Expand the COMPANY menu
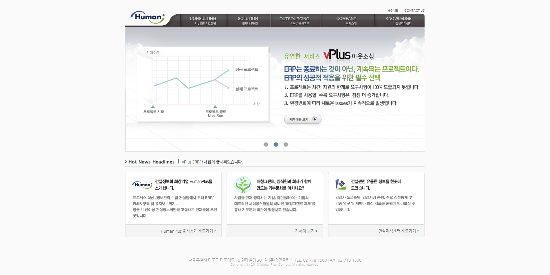 click(347, 21)
